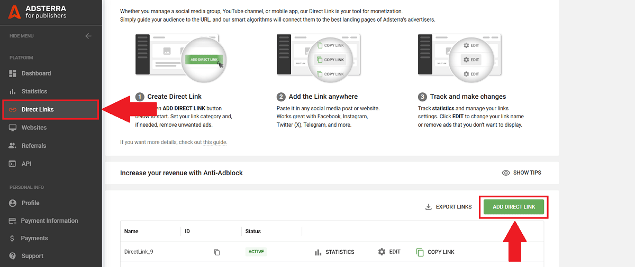Open STATISTICS for DirectLink_9

coord(334,252)
